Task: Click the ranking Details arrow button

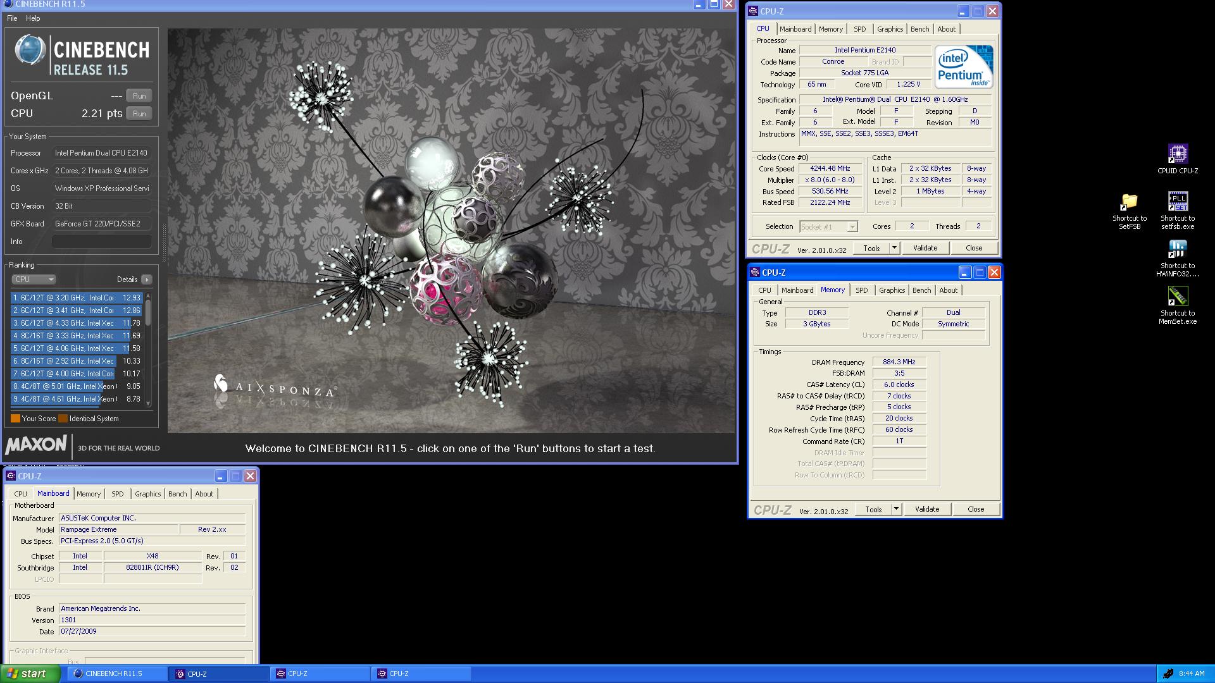Action: [x=147, y=280]
